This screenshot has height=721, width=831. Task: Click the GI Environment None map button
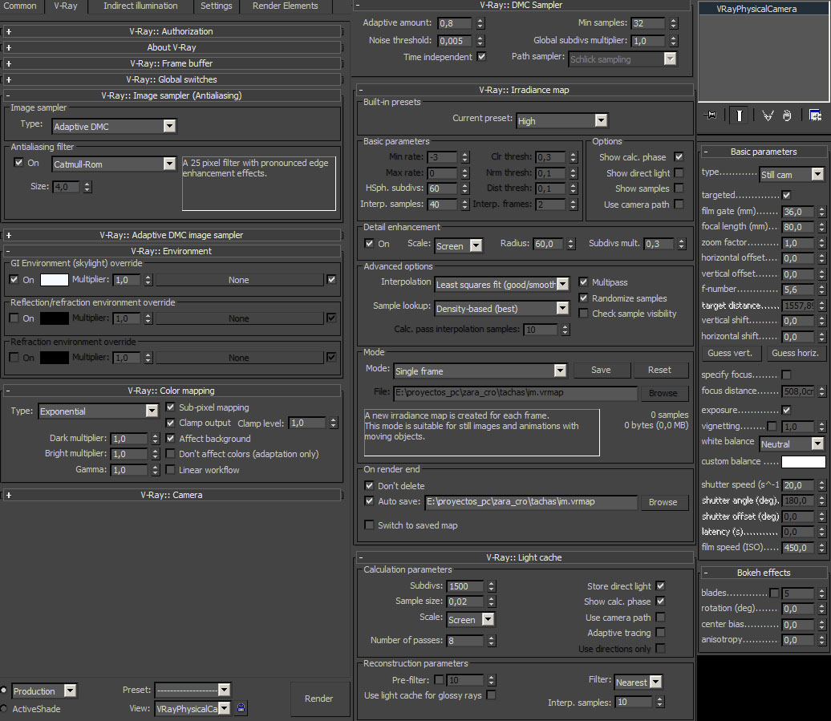[x=239, y=280]
